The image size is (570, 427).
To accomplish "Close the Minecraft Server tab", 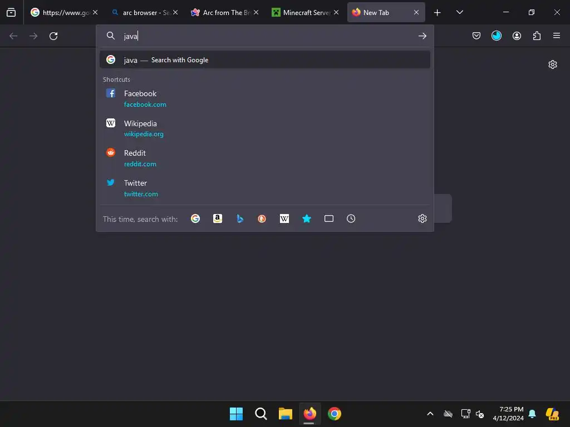I will tap(336, 12).
